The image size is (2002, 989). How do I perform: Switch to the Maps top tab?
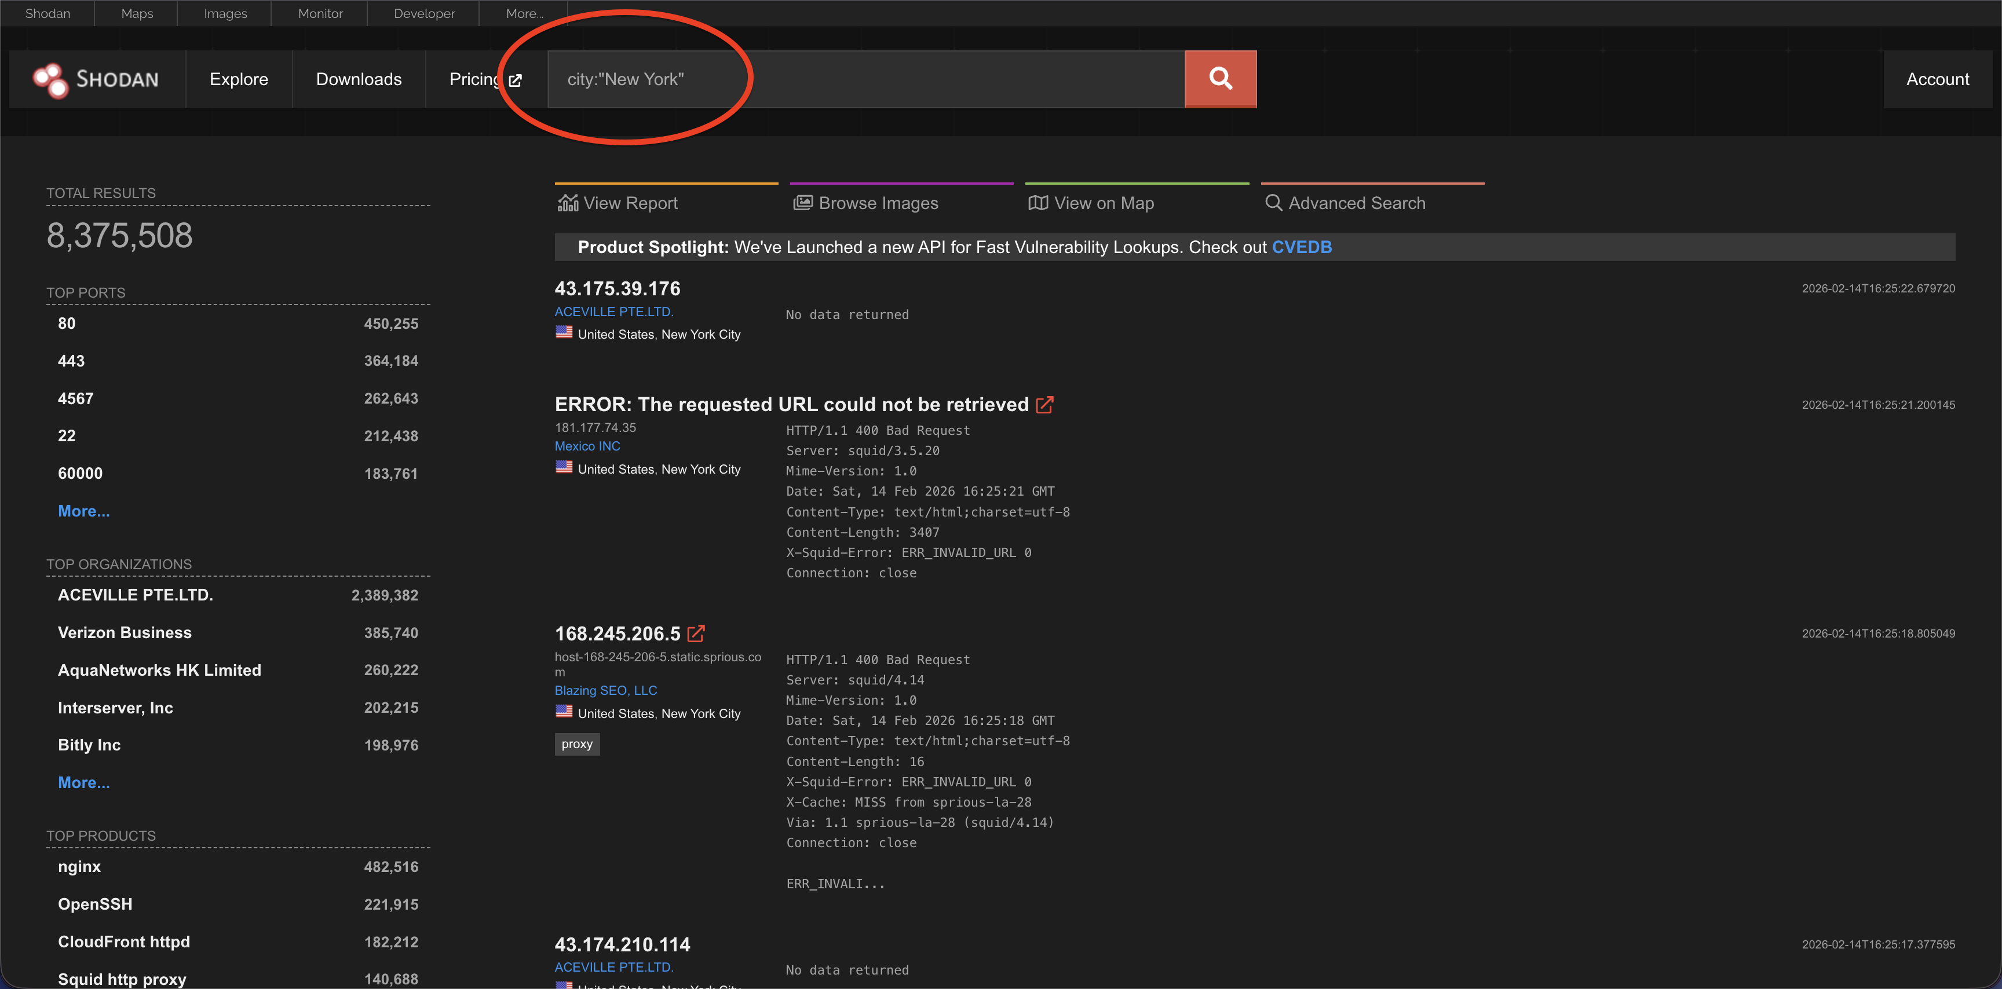[x=137, y=13]
